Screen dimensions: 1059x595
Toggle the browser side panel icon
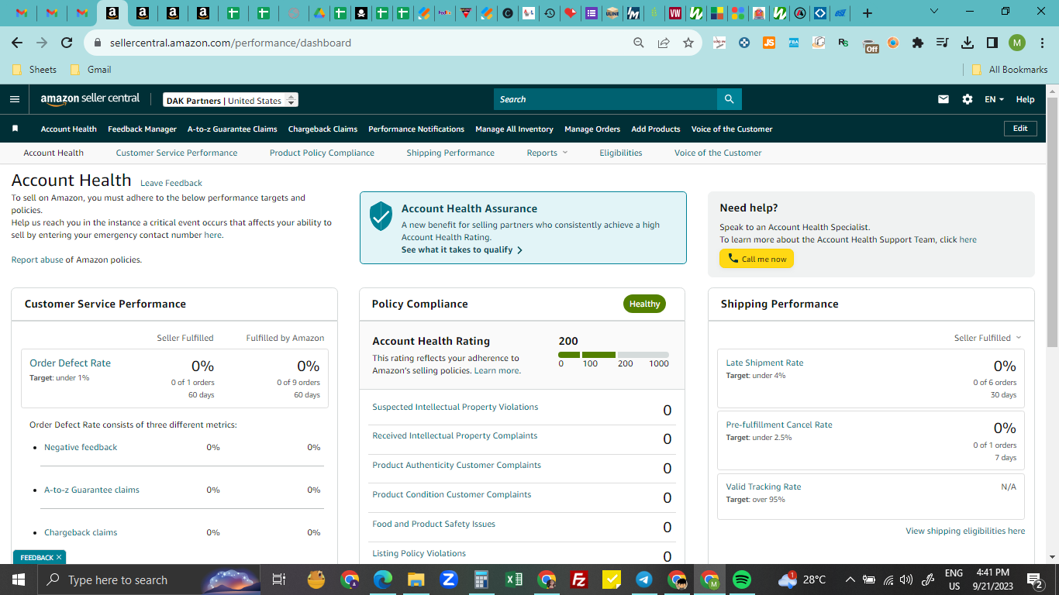[992, 43]
